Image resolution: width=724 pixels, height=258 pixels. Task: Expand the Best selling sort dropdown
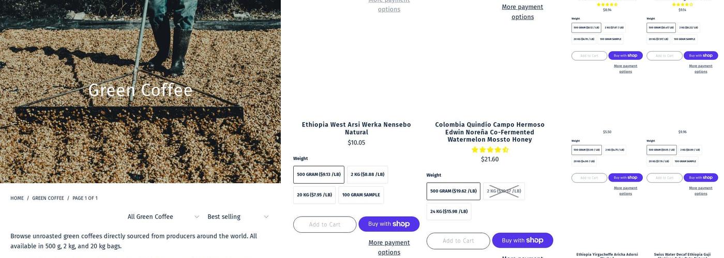(x=237, y=217)
